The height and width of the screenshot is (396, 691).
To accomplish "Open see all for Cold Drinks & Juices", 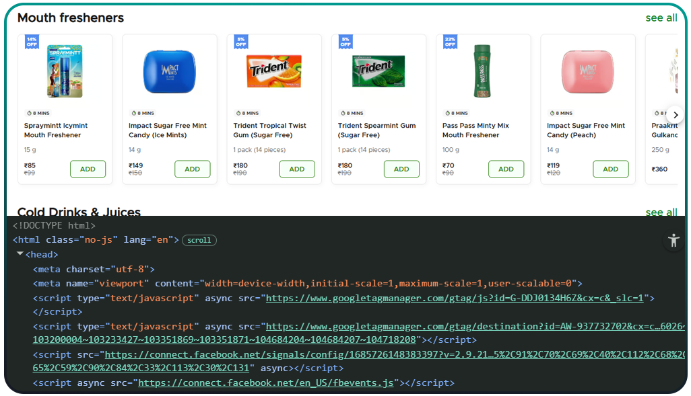I will tap(661, 212).
